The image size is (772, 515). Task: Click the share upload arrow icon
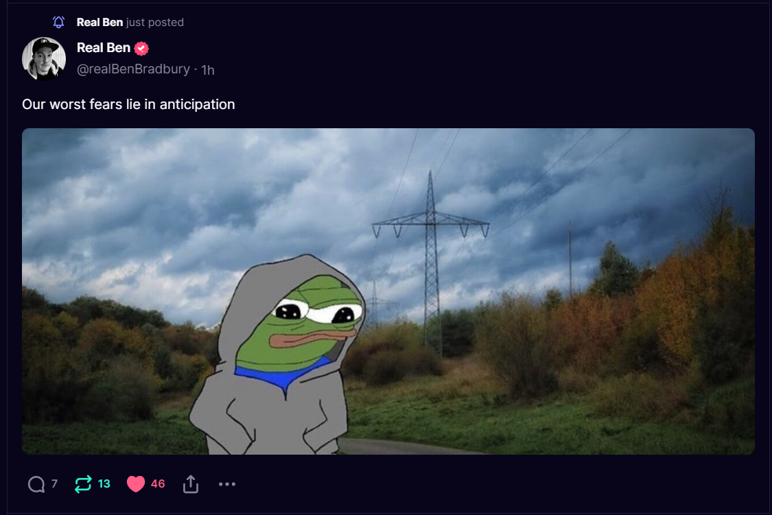tap(191, 484)
